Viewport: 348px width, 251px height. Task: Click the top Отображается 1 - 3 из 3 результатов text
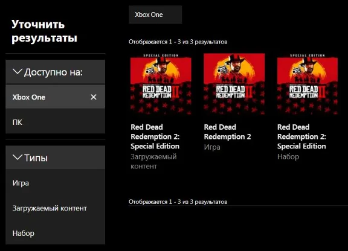(178, 42)
